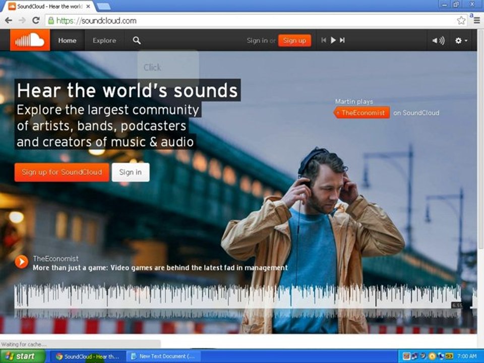Play TheEconomist track with orange play button
Image resolution: width=484 pixels, height=363 pixels.
[x=21, y=262]
